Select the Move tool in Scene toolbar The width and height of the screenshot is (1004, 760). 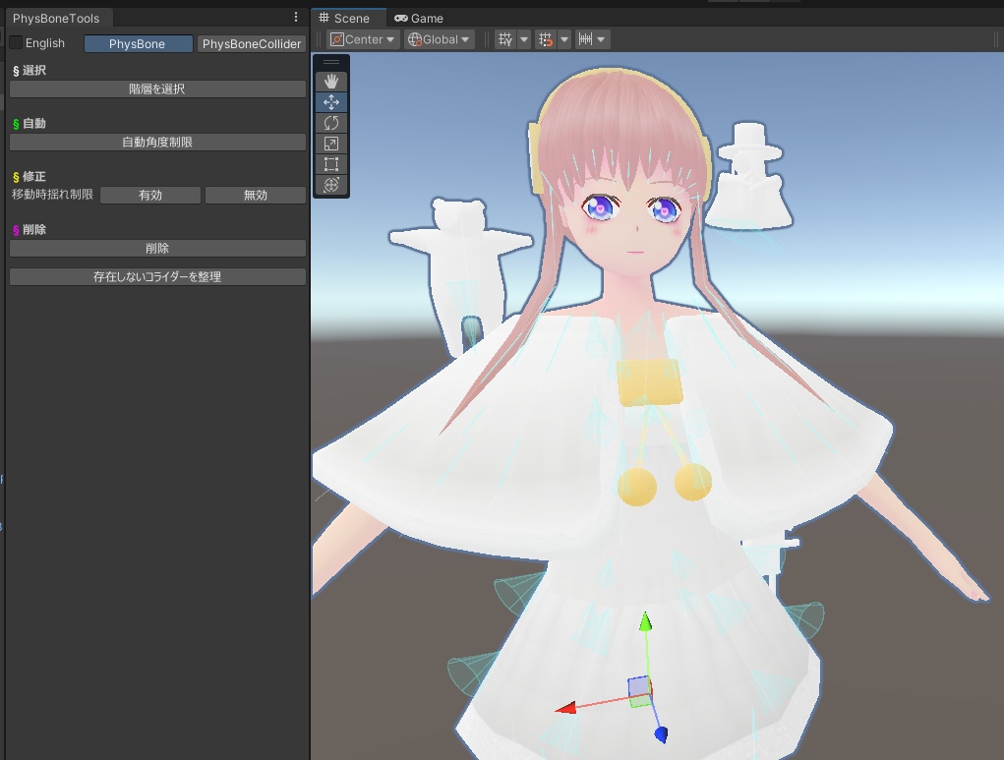331,102
